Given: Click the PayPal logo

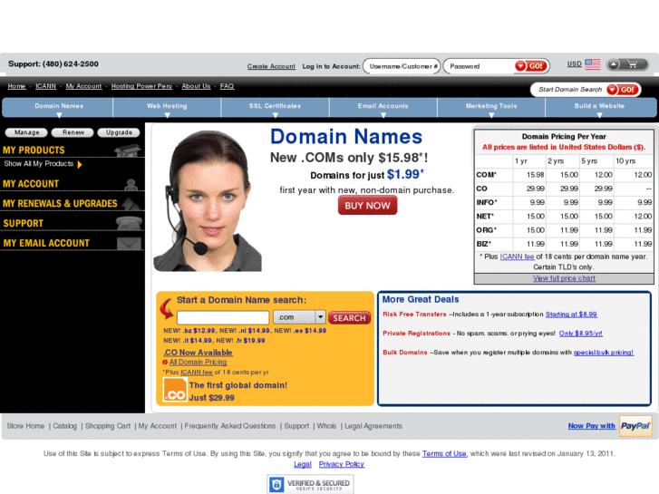Looking at the screenshot, I should 635,426.
